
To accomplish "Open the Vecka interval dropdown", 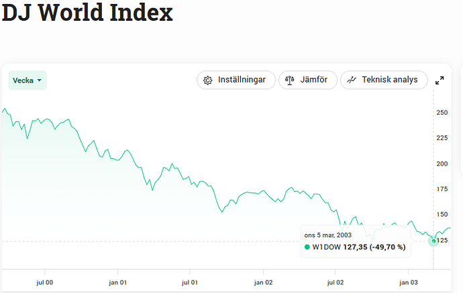I will click(x=28, y=80).
